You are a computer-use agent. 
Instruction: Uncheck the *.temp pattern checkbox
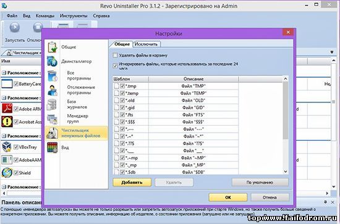(x=122, y=93)
